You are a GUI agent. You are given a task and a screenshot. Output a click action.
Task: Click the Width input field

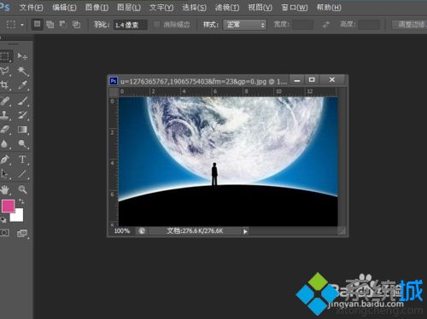pyautogui.click(x=302, y=25)
